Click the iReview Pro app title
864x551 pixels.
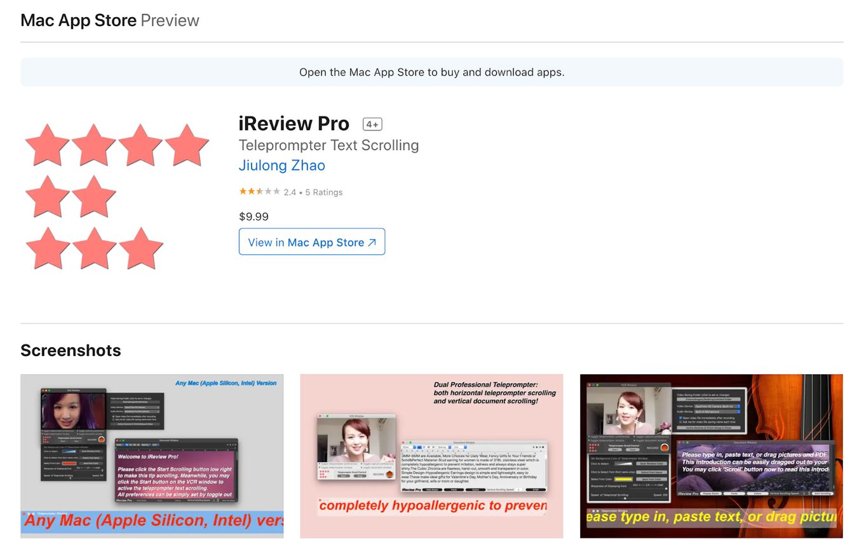pyautogui.click(x=294, y=123)
